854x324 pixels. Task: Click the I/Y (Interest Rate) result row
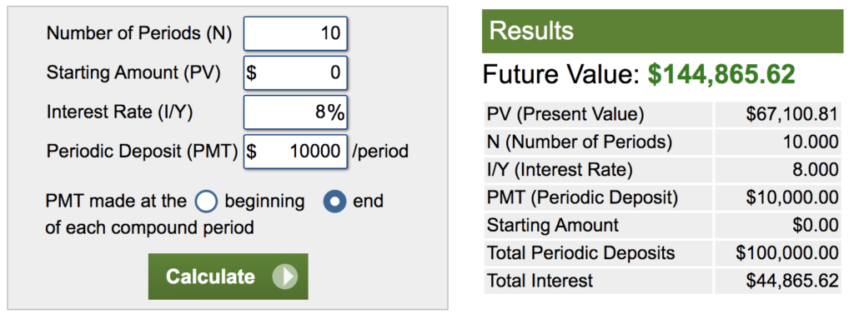(x=662, y=170)
